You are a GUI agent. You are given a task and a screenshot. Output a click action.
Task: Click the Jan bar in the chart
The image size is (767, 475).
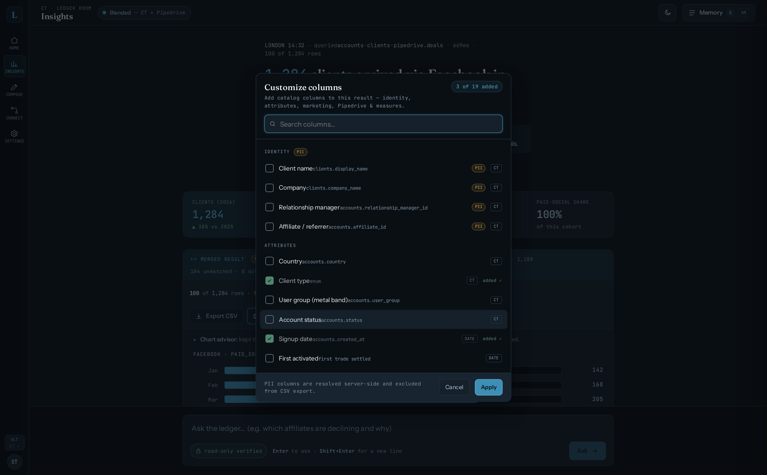tap(240, 370)
